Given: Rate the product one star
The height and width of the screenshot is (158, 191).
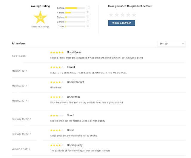Looking at the screenshot, I should (x=111, y=15).
